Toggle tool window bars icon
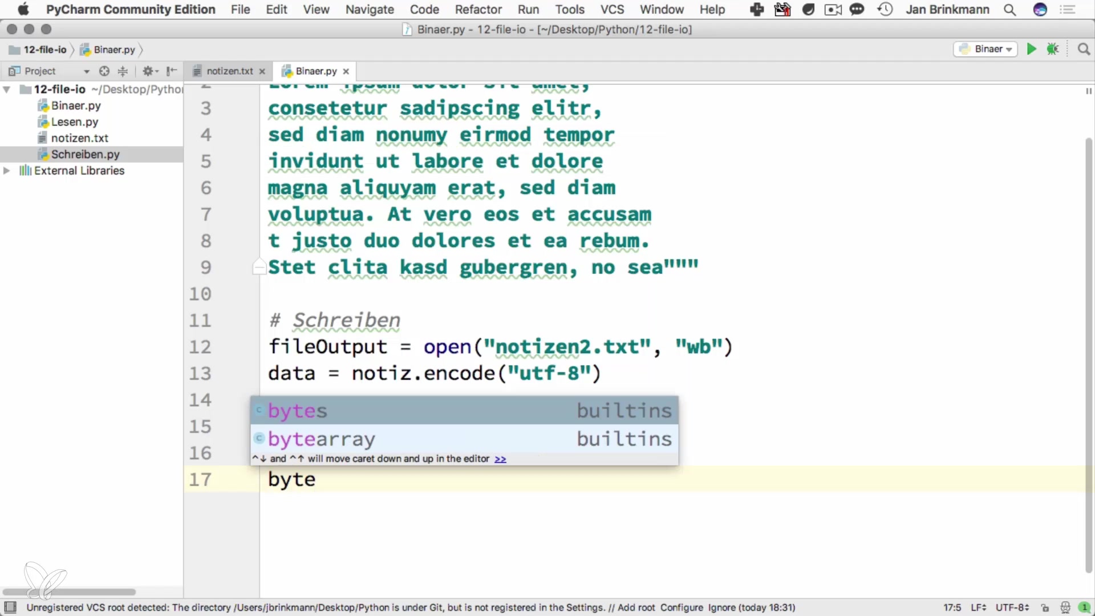 pyautogui.click(x=10, y=607)
